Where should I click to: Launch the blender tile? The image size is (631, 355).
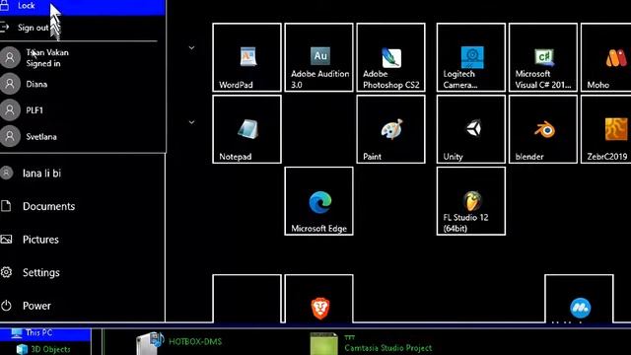click(543, 129)
